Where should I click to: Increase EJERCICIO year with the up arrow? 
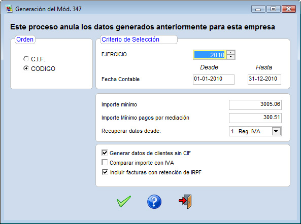pyautogui.click(x=230, y=53)
